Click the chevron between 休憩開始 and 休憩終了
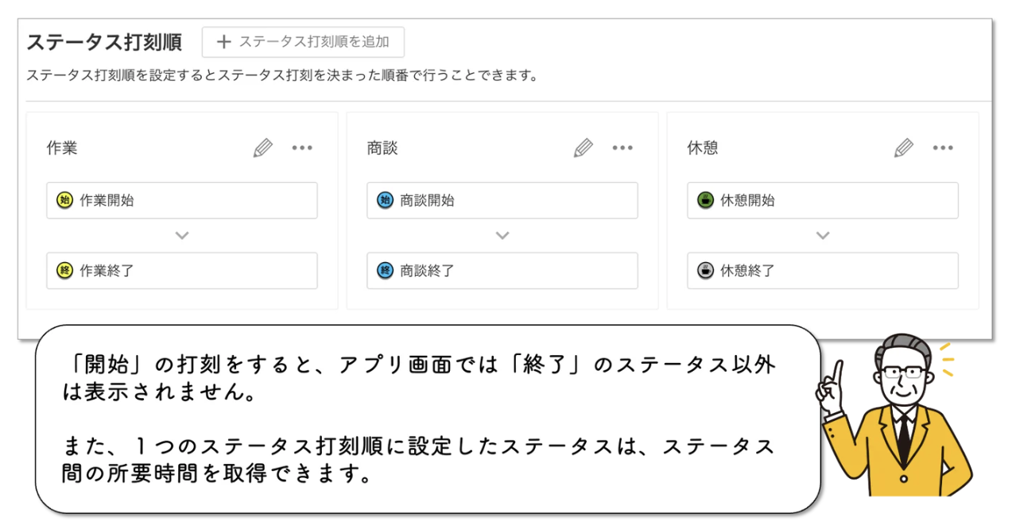The height and width of the screenshot is (529, 1016). click(x=823, y=236)
